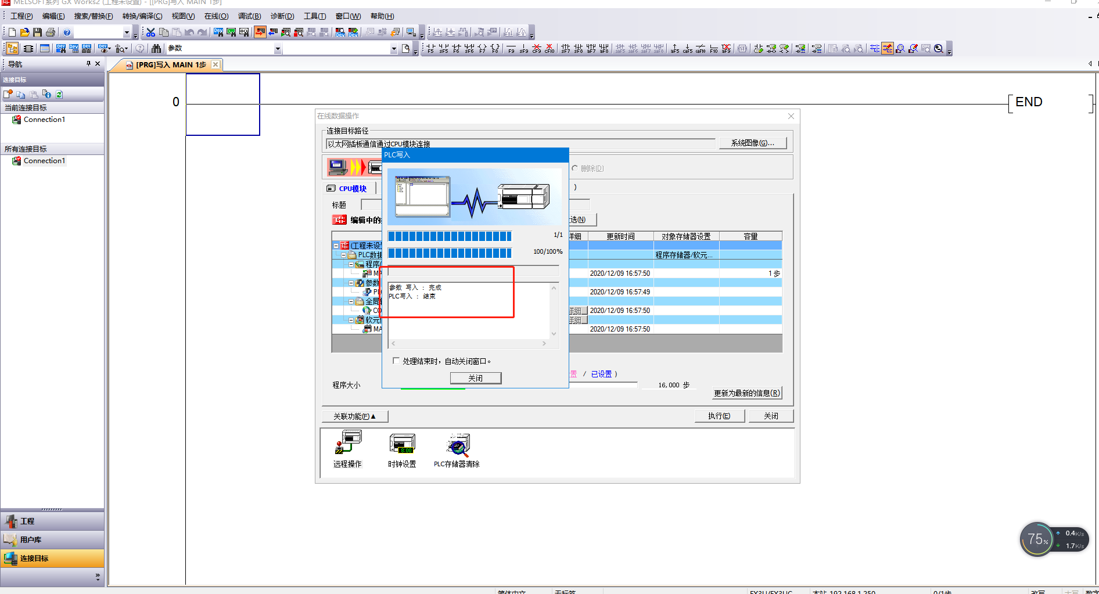Click the Help question mark icon
Viewport: 1099px width, 594px height.
(x=67, y=33)
